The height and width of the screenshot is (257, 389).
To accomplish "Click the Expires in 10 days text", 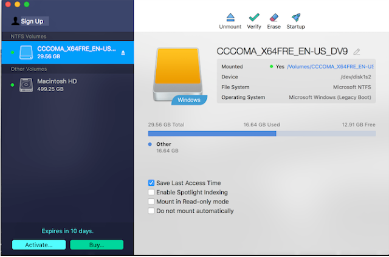I will 67,231.
